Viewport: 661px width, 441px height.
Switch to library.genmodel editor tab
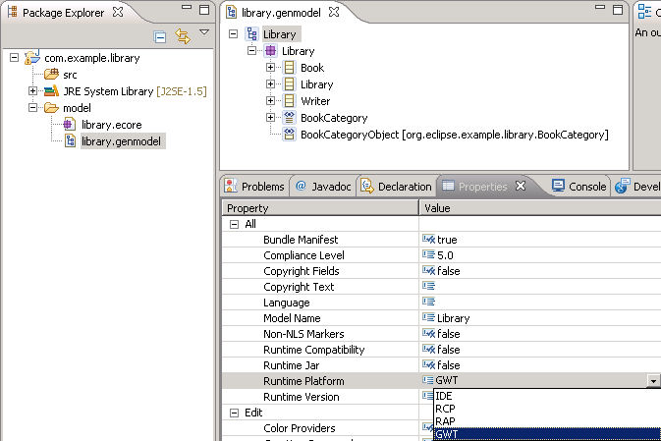pyautogui.click(x=281, y=13)
